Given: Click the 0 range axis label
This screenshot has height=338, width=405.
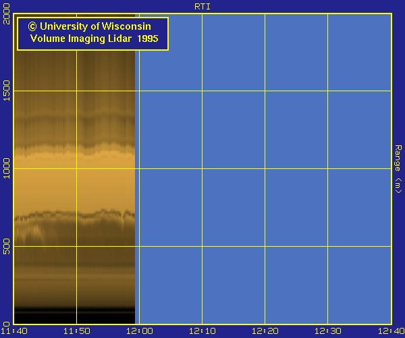Looking at the screenshot, I should click(6, 324).
